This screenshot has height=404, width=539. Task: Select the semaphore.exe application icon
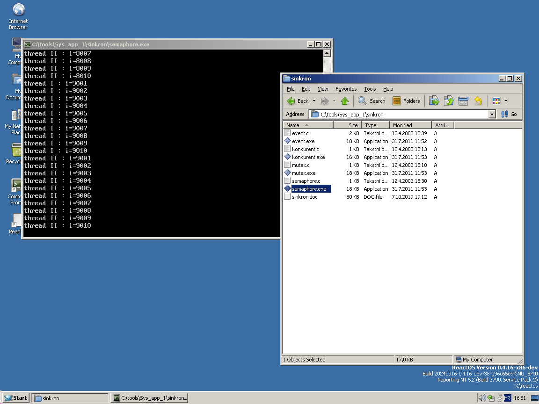point(287,188)
